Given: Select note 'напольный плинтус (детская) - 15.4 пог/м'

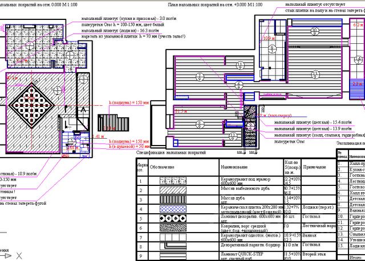Looking at the screenshot, I should [x=313, y=122].
